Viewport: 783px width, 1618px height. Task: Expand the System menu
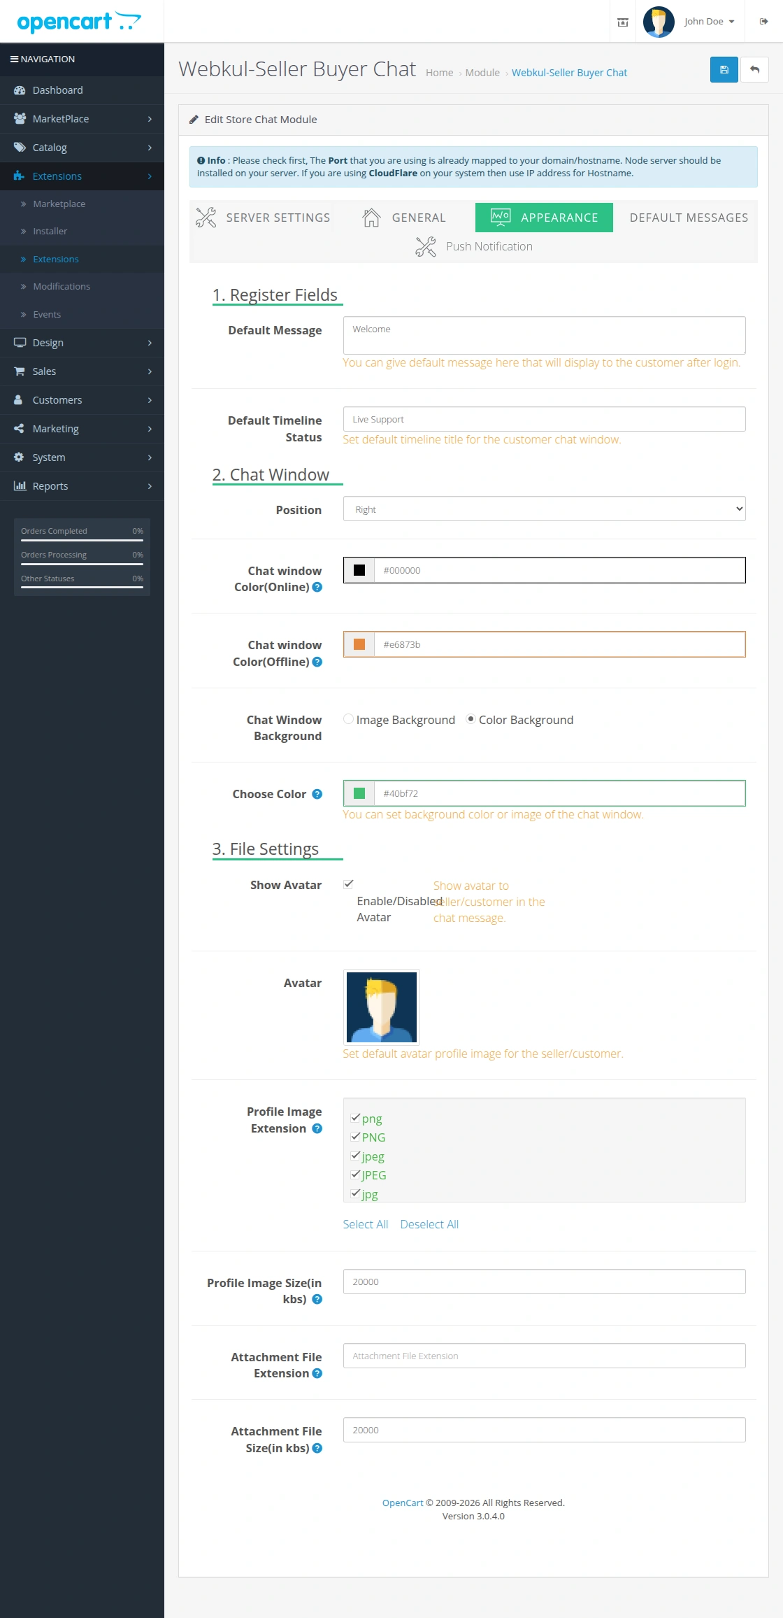point(82,457)
